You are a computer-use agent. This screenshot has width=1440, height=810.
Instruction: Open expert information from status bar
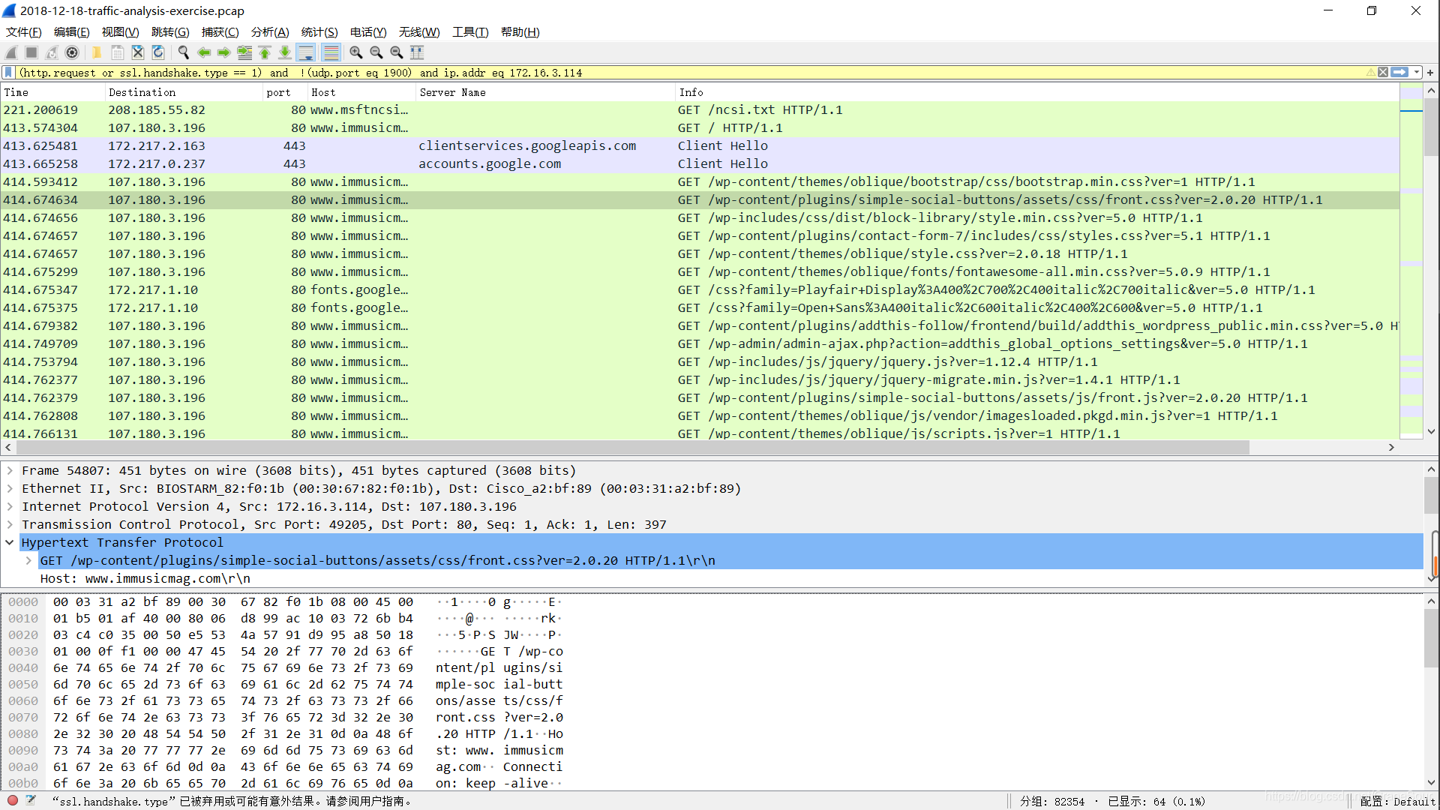(13, 800)
